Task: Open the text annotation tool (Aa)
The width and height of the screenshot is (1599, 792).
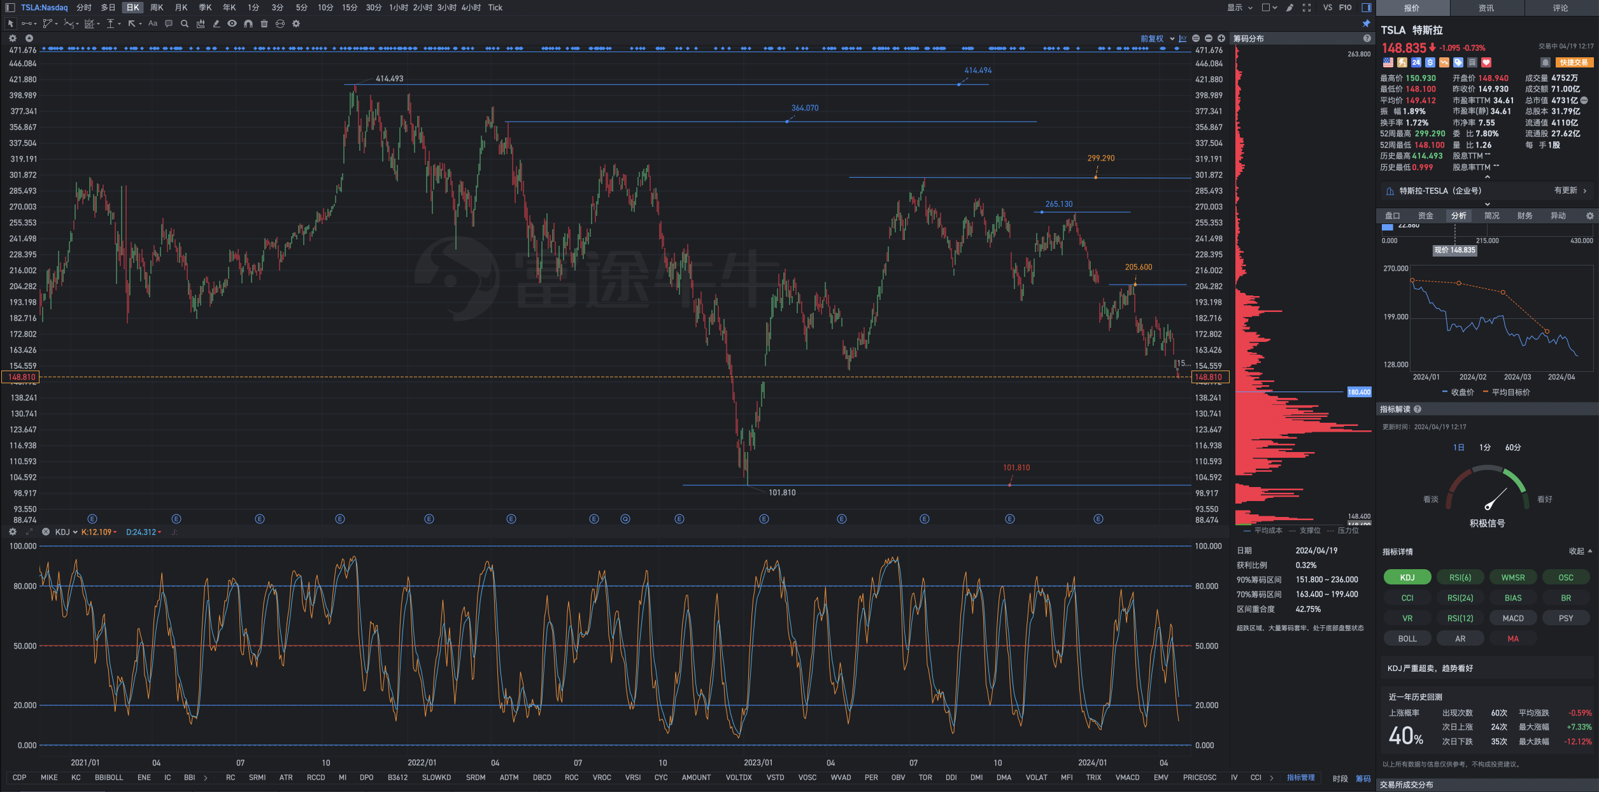Action: [153, 24]
